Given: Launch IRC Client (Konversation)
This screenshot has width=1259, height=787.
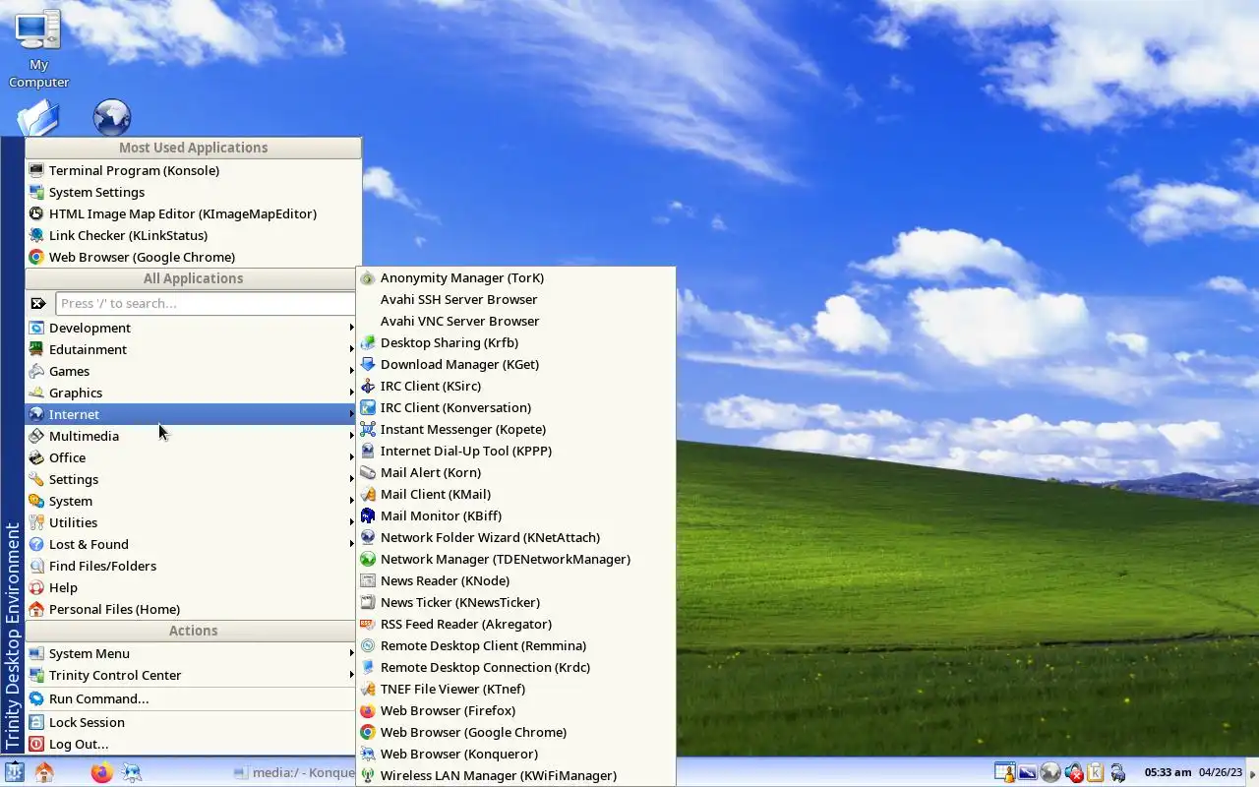Looking at the screenshot, I should point(515,407).
